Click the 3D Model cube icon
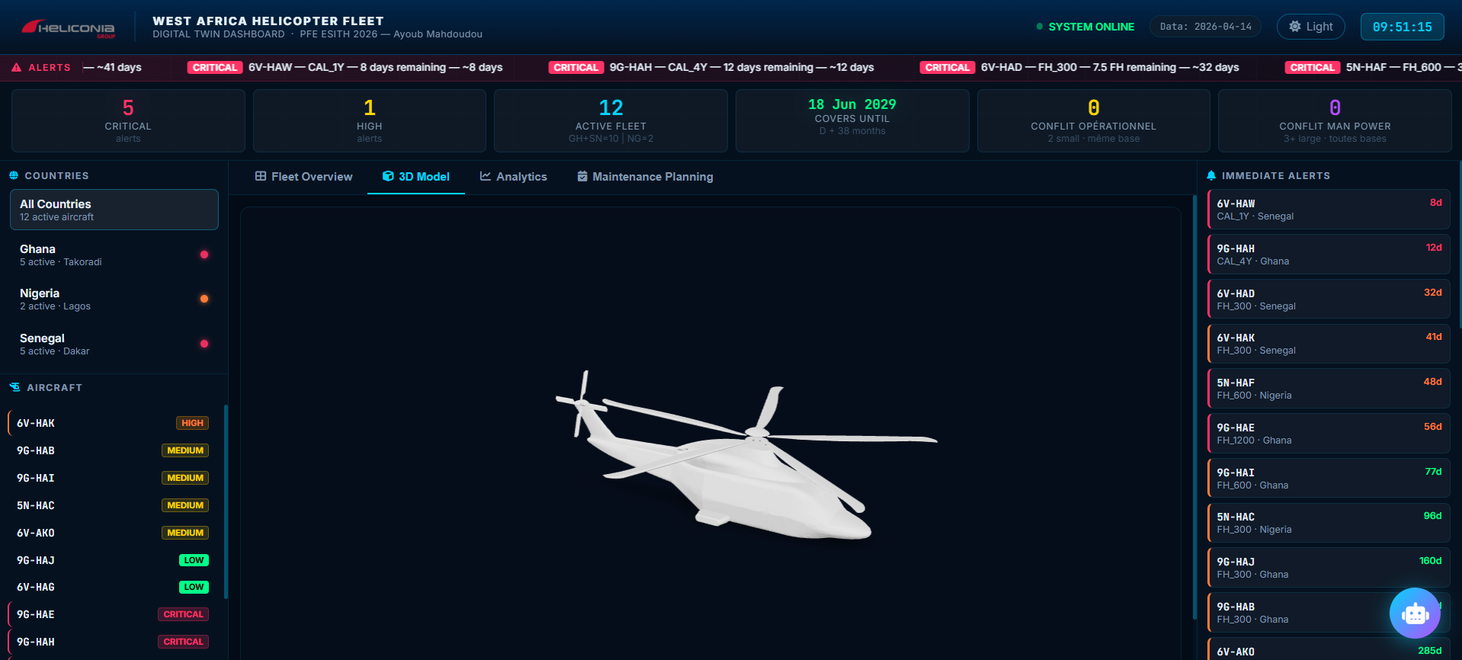Viewport: 1462px width, 660px height. click(x=388, y=176)
